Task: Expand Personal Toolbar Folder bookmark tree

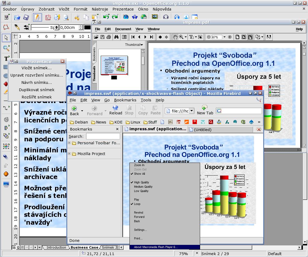Action: point(69,143)
